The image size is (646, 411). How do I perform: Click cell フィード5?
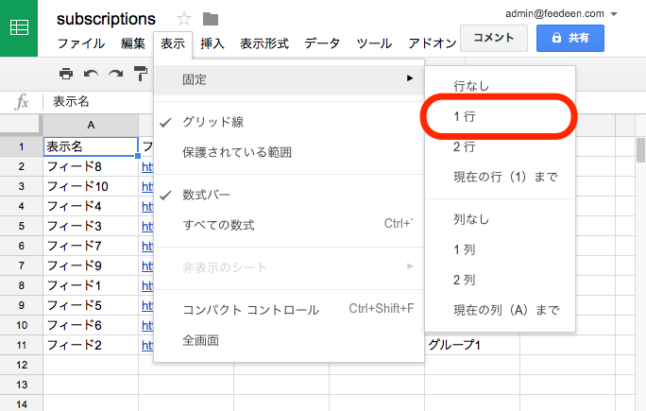(x=91, y=305)
